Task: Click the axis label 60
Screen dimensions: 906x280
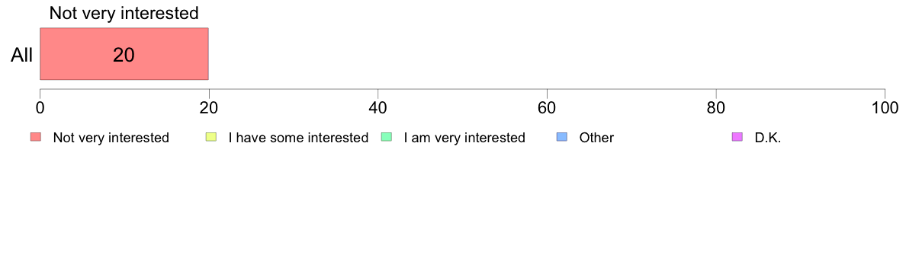Action: tap(547, 108)
